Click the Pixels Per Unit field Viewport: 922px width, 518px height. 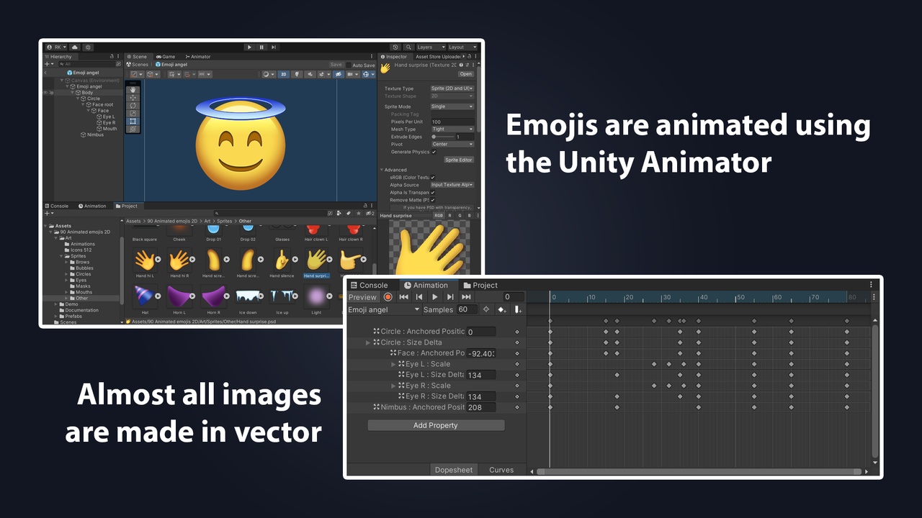(x=452, y=122)
